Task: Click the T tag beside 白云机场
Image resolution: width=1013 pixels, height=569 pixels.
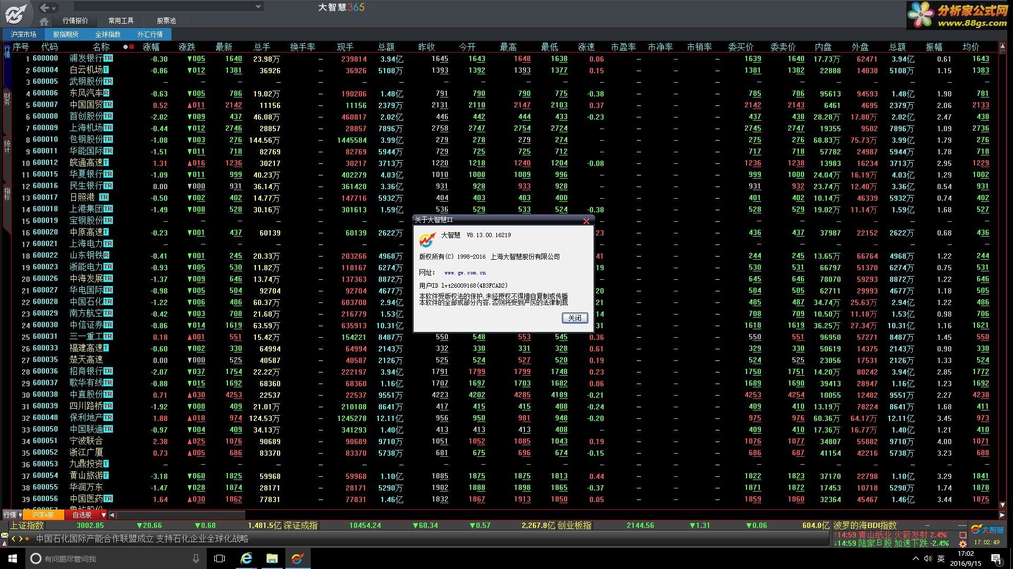Action: click(x=106, y=70)
